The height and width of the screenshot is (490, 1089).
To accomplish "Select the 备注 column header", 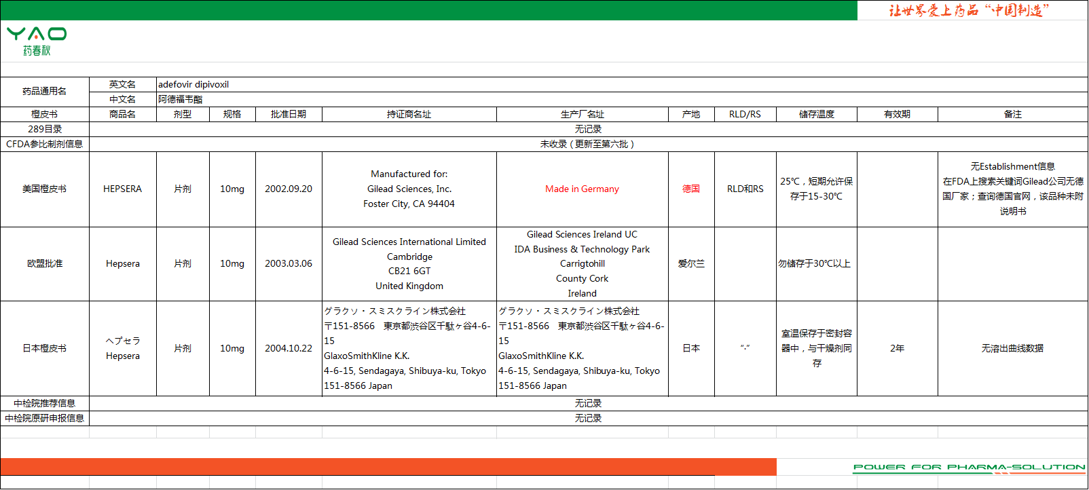I will point(1013,115).
